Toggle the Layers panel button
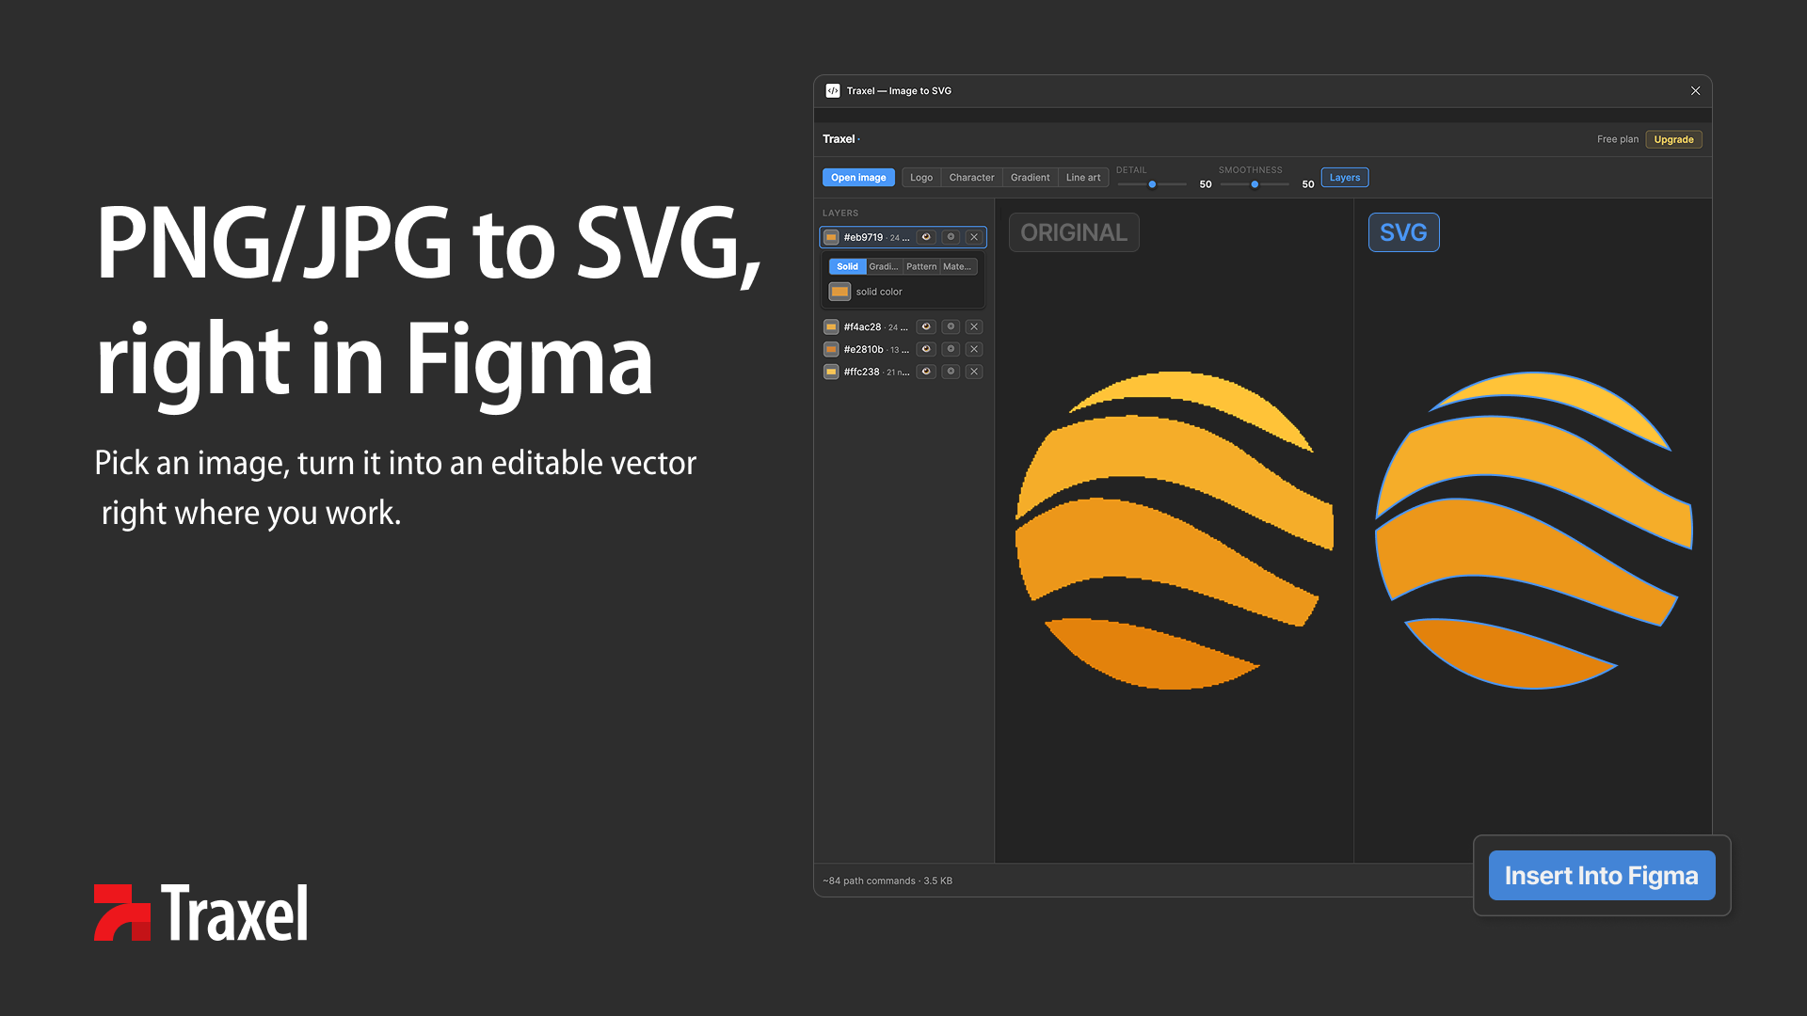Viewport: 1807px width, 1016px height. point(1344,178)
